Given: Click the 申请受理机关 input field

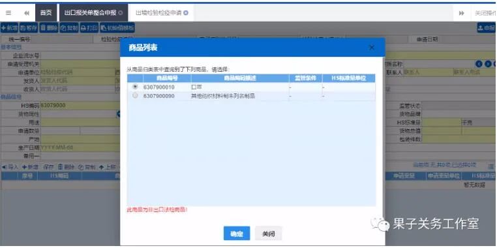Looking at the screenshot, I should pyautogui.click(x=80, y=64).
